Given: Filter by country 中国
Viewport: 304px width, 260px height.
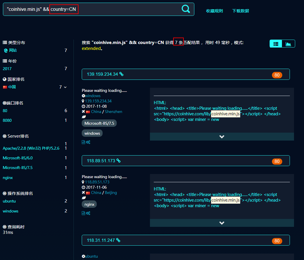Looking at the screenshot, I should (12, 87).
